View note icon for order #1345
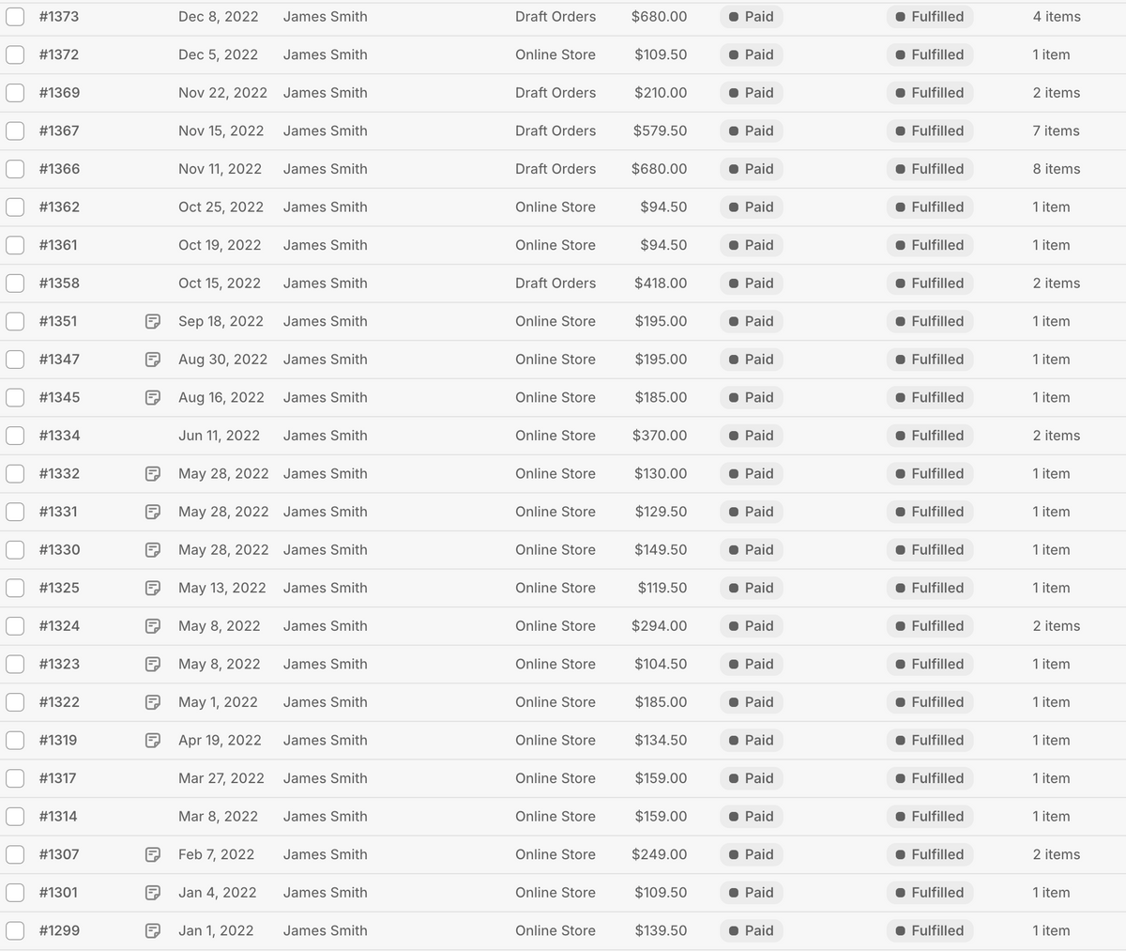Screen dimensions: 1126x951 152,397
